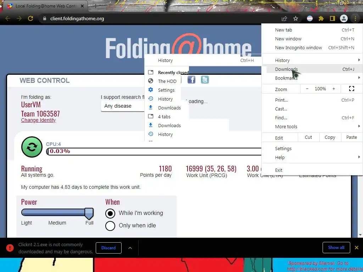Click the three-dot Chrome menu button
This screenshot has height=272, width=363.
(355, 18)
